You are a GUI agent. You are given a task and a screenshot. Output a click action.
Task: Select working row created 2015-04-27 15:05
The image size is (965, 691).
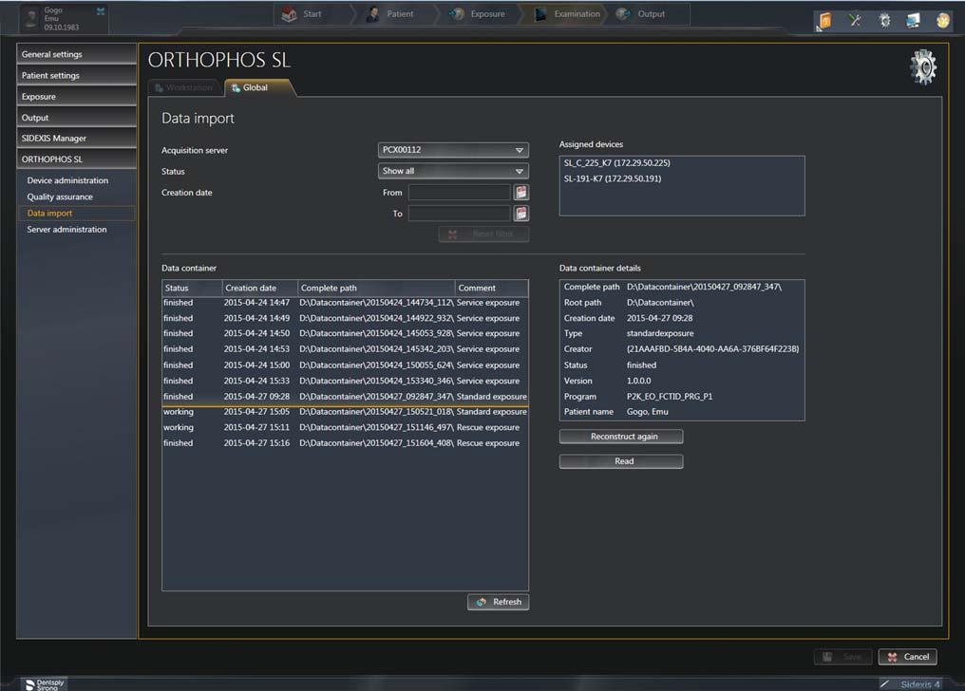[345, 412]
